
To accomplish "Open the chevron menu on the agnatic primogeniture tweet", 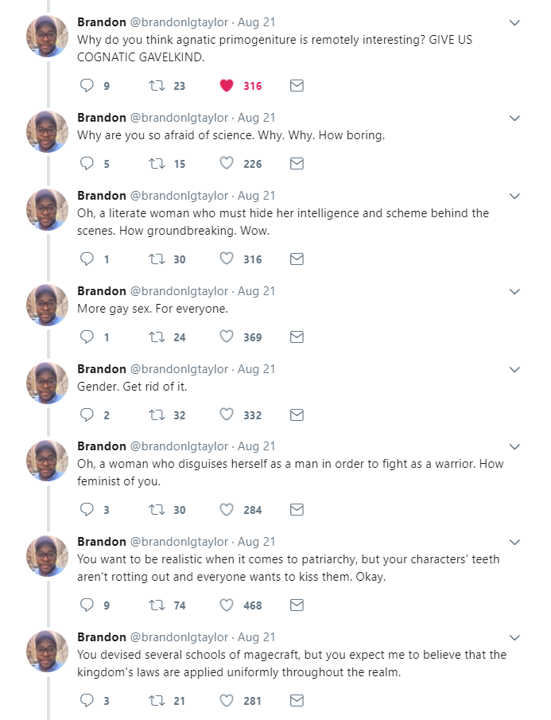I will click(x=514, y=23).
